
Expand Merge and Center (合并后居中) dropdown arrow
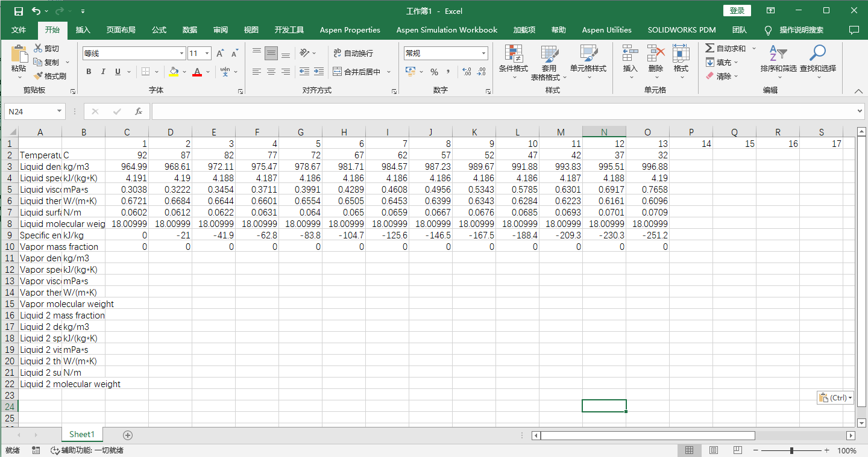point(389,72)
